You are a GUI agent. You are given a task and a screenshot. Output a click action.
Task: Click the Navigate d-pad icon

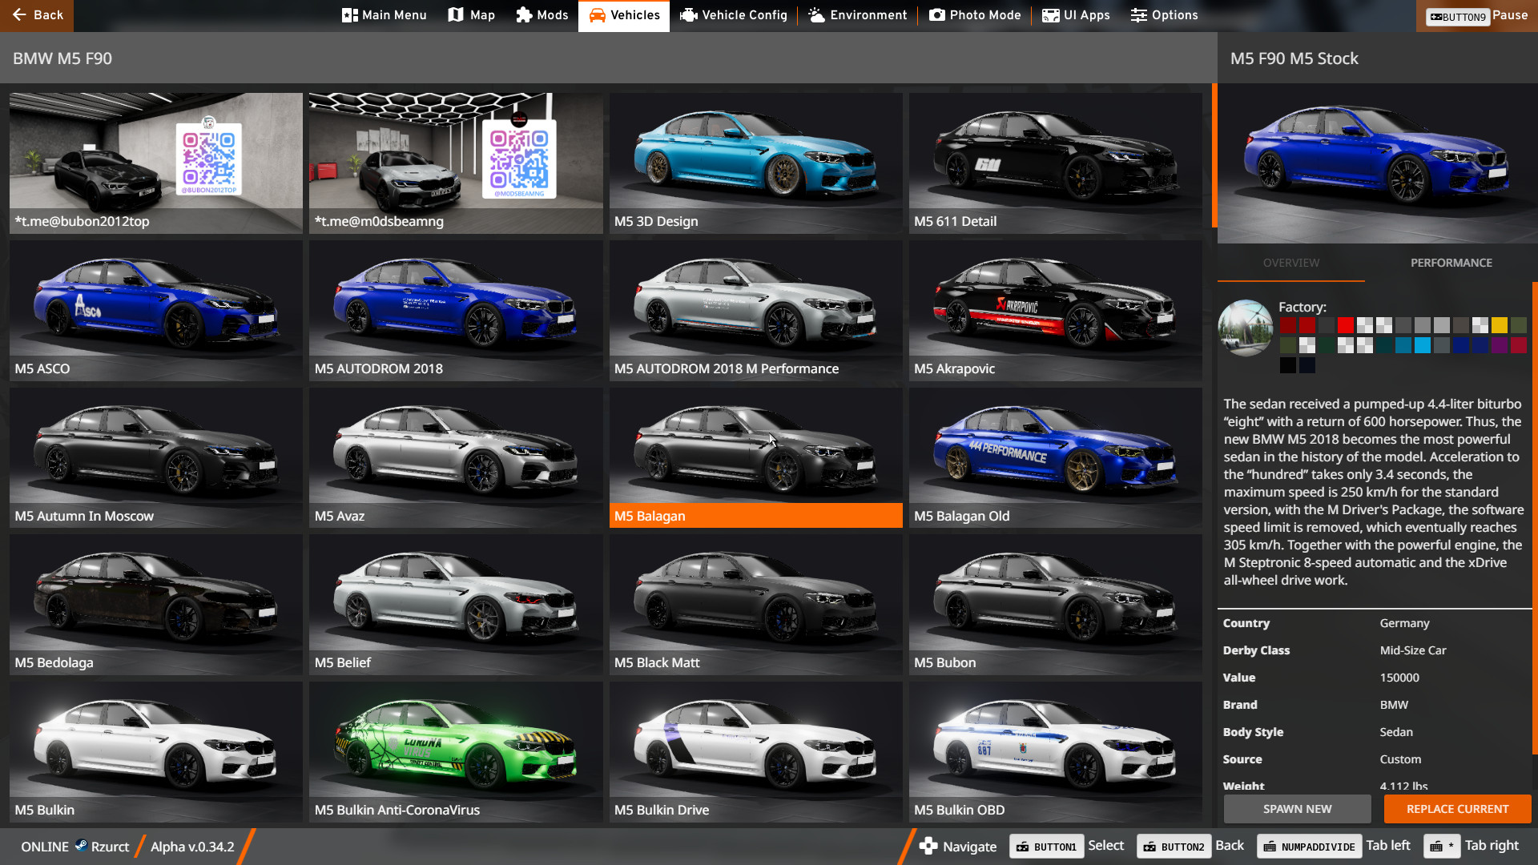[928, 847]
